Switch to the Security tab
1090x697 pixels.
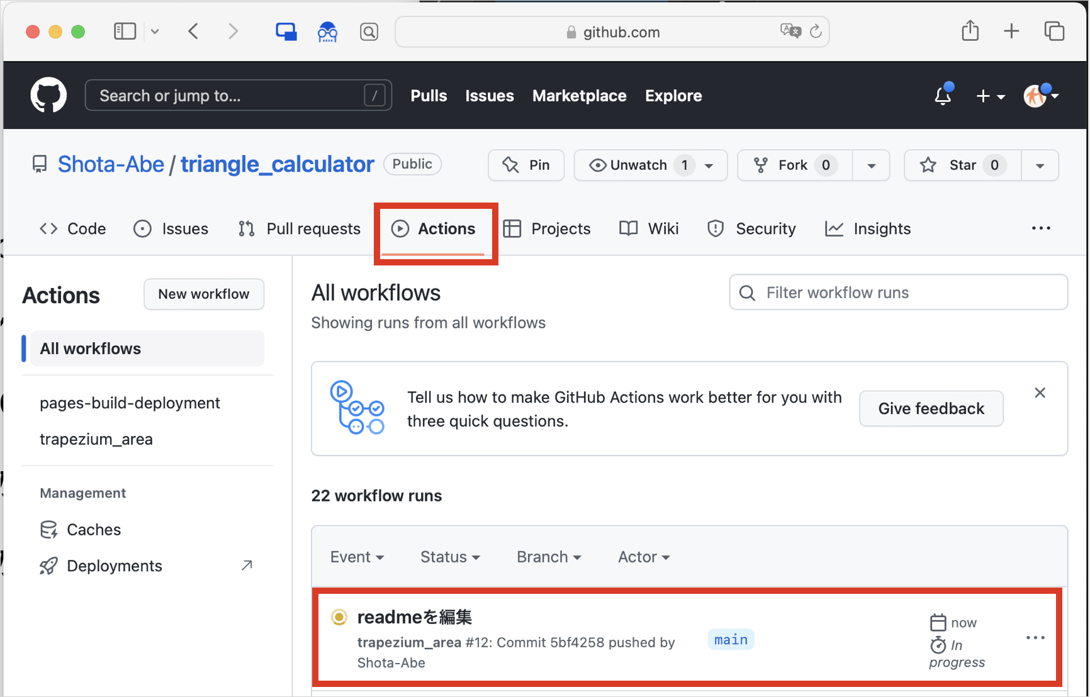(752, 228)
